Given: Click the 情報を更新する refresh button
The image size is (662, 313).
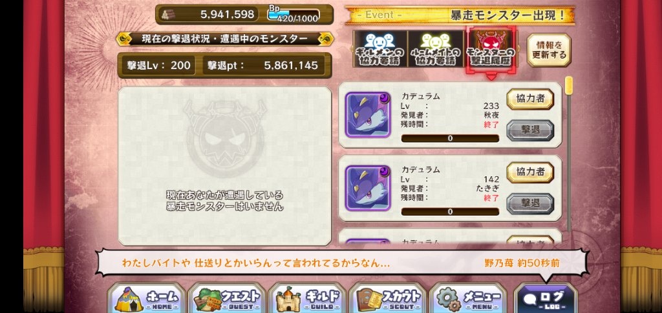Looking at the screenshot, I should pyautogui.click(x=549, y=50).
